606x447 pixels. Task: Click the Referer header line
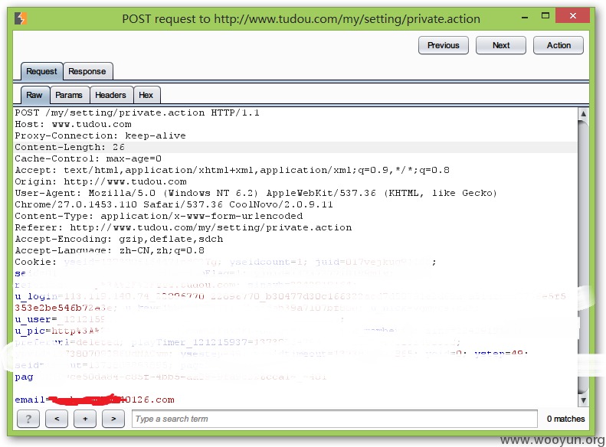click(x=184, y=227)
